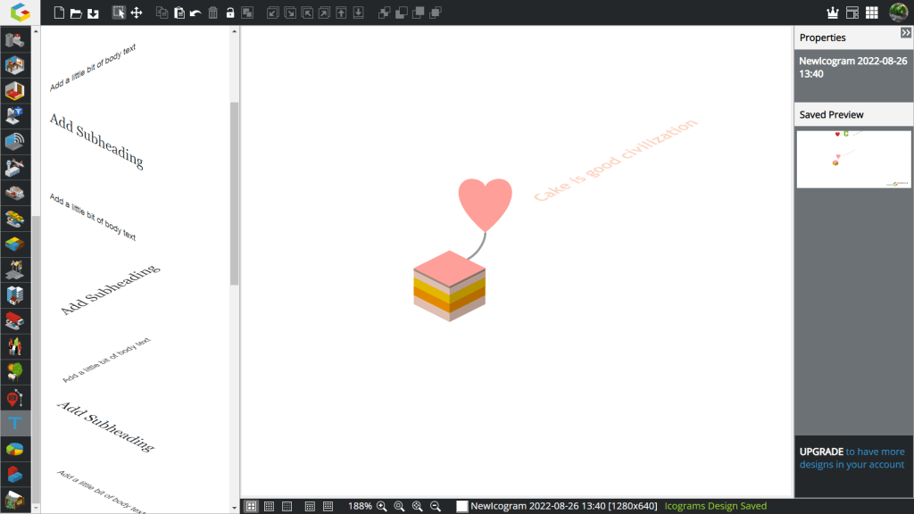Select the Text category in the left sidebar
This screenshot has height=514, width=914.
(x=15, y=422)
